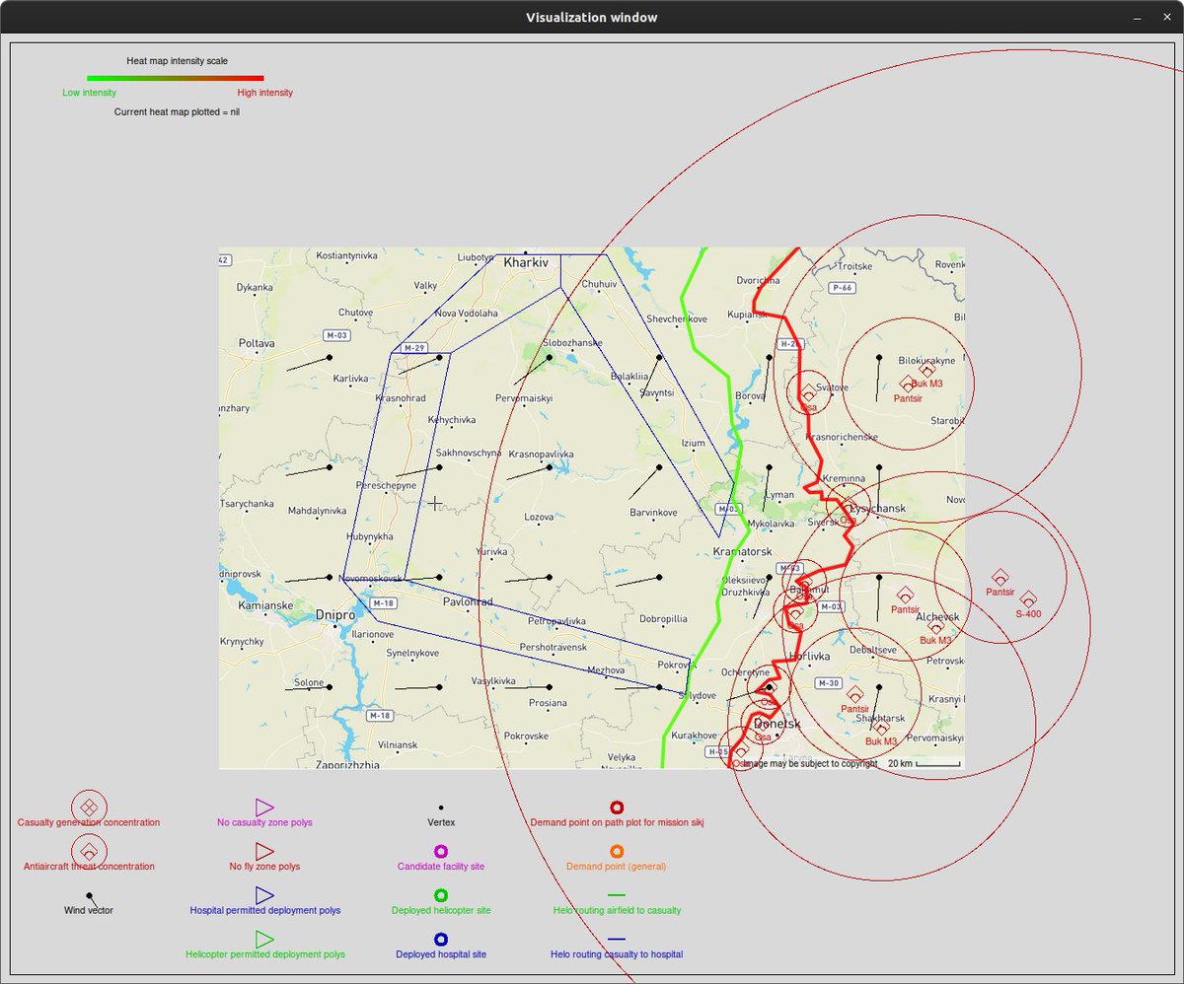1184x984 pixels.
Task: Close the Visualization window
Action: 1166,18
